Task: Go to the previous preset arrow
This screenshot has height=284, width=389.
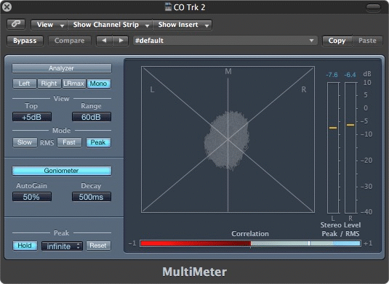Action: (105, 41)
